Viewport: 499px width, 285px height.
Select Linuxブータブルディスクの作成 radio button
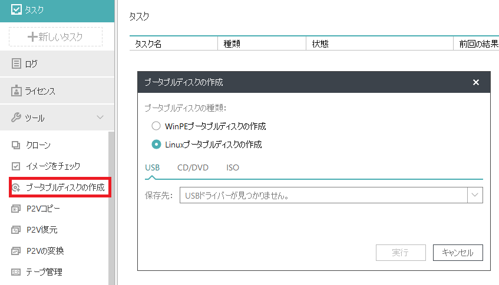pos(156,145)
